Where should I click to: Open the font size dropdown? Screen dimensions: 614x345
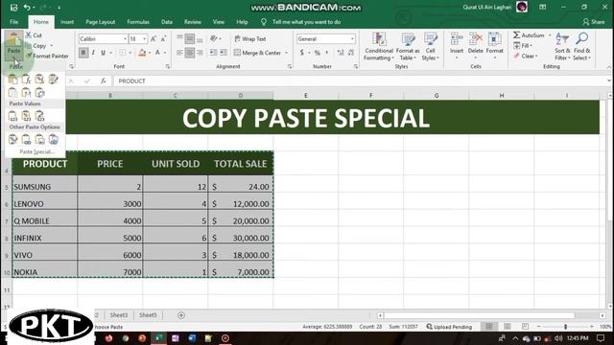click(x=145, y=38)
